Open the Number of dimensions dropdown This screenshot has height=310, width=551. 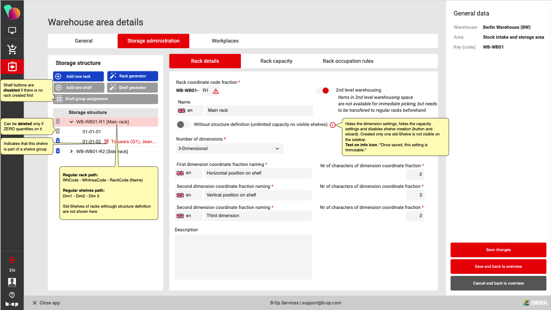(x=229, y=149)
